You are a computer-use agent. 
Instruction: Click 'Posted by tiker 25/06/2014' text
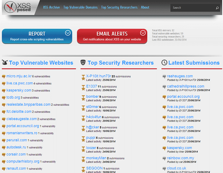coord(183,152)
